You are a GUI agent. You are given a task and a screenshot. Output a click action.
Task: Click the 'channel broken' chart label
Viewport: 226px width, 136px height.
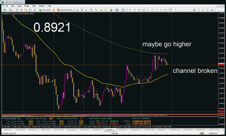(x=195, y=71)
